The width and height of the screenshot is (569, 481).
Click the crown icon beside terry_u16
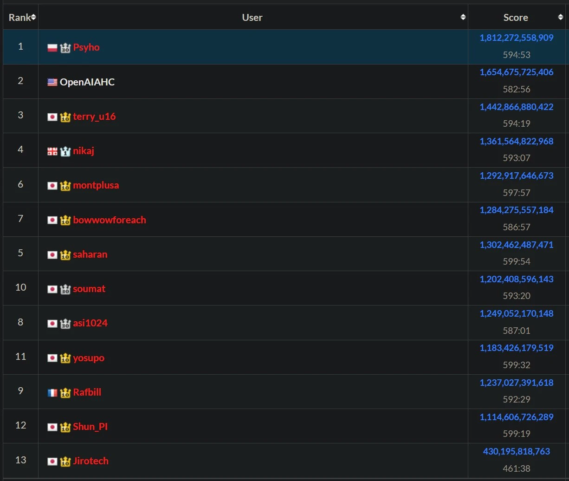pyautogui.click(x=65, y=116)
